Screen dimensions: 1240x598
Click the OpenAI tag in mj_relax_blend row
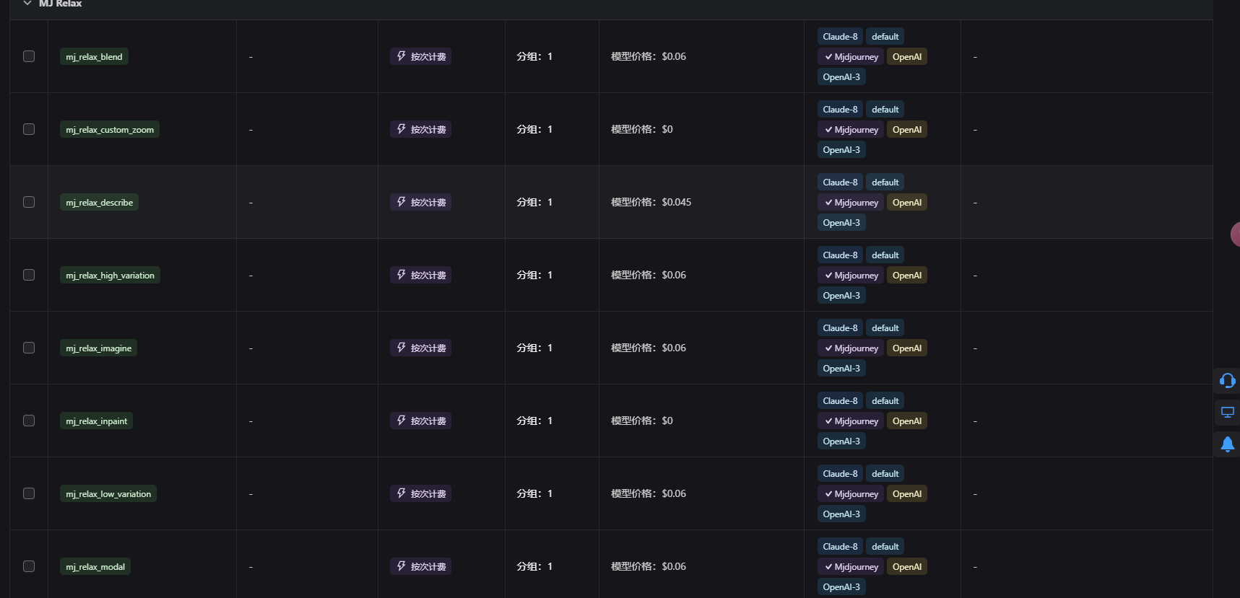(x=907, y=57)
